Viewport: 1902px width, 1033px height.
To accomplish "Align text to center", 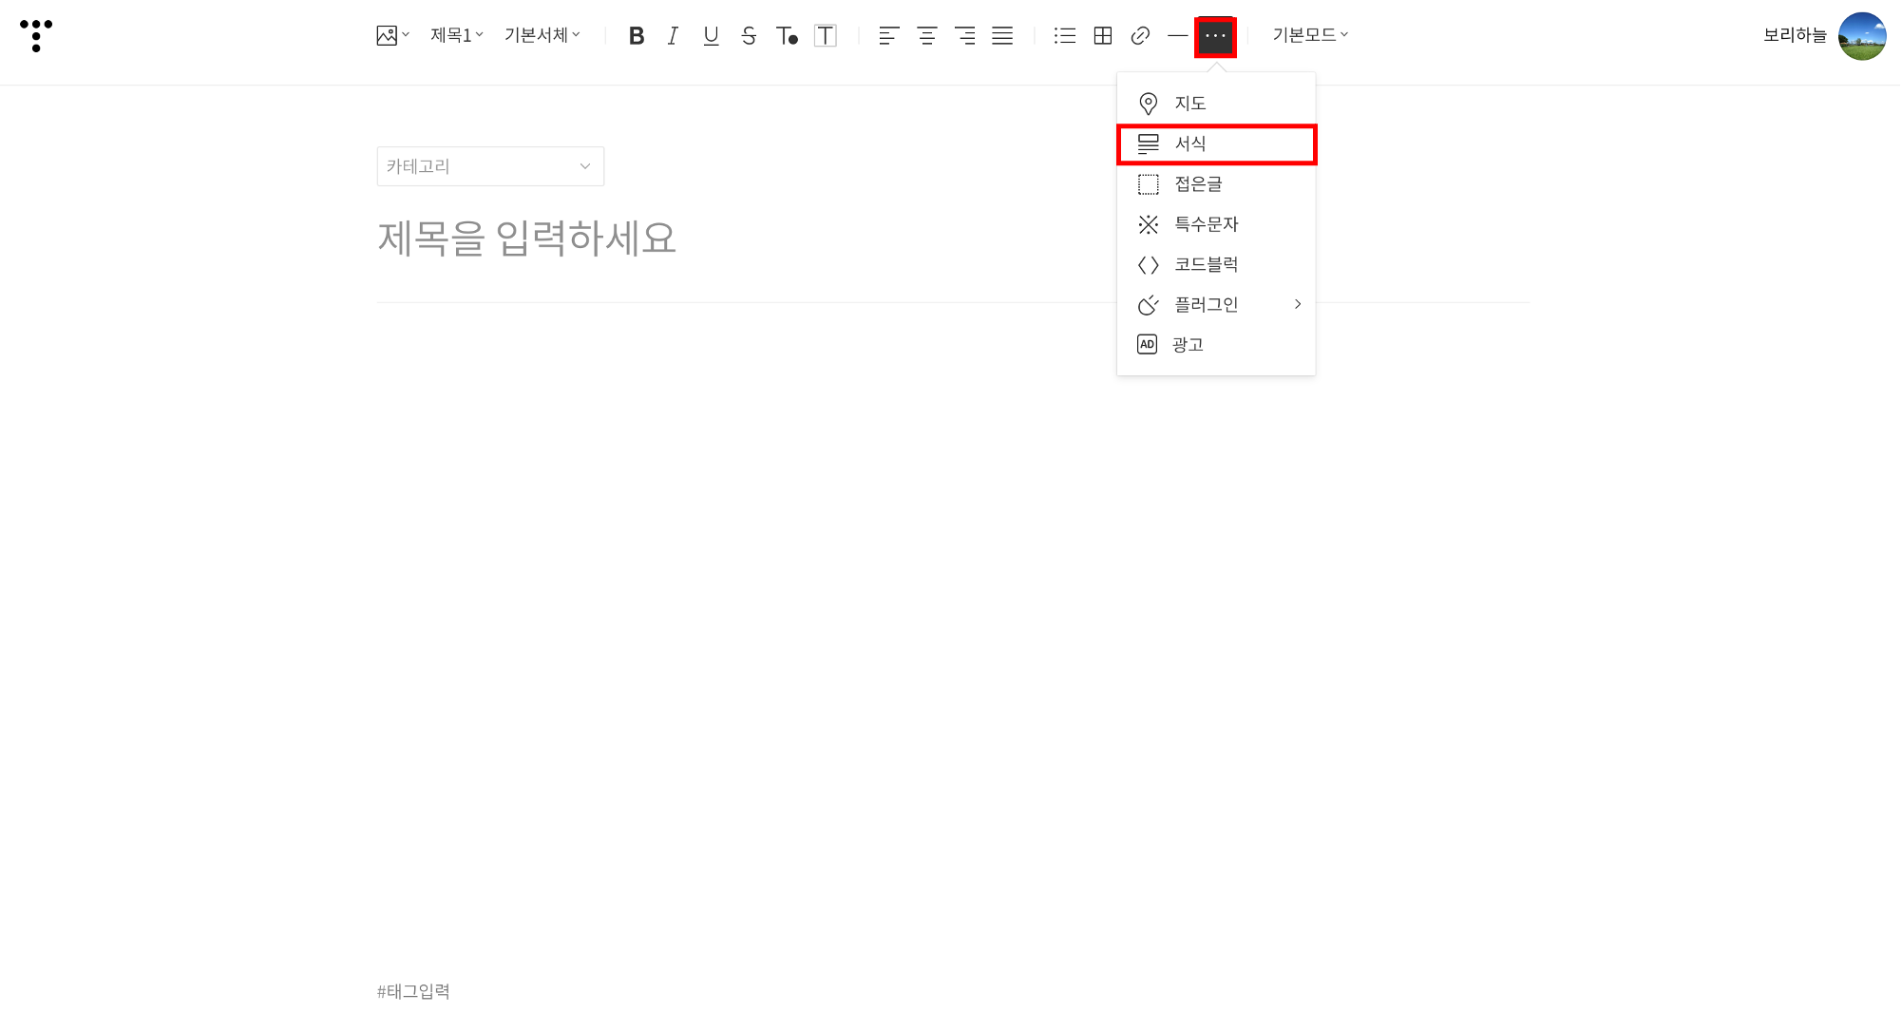I will 926,36.
